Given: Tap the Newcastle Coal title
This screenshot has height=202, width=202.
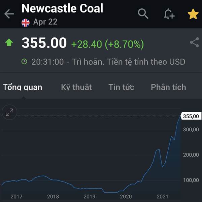Looking at the screenshot, I should 62,8.
